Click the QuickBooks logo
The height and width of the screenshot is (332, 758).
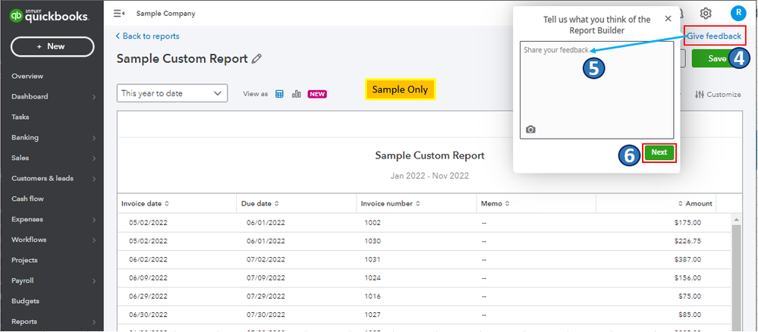pyautogui.click(x=51, y=15)
